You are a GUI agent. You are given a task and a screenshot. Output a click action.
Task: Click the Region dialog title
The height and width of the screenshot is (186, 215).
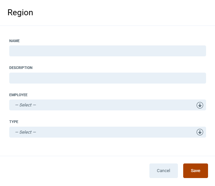(20, 13)
